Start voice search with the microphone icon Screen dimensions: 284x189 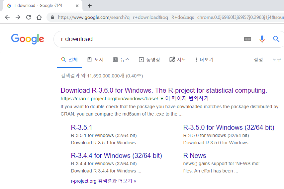262,39
